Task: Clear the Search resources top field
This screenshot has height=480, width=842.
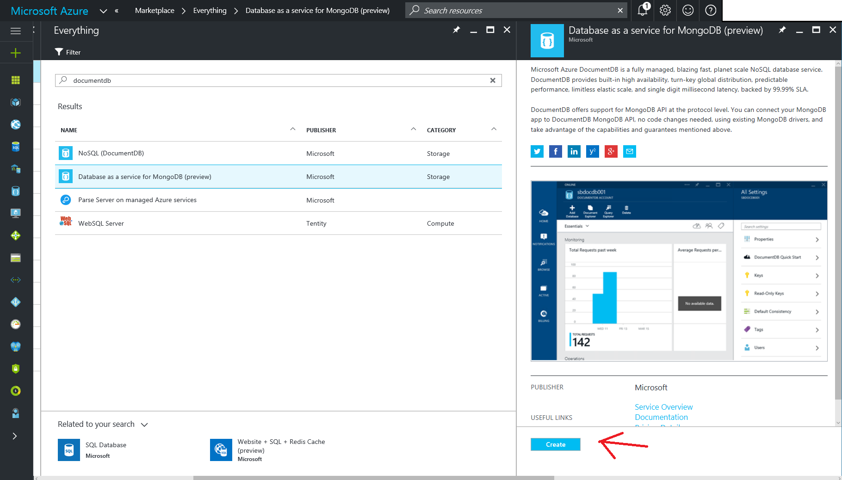Action: (x=620, y=10)
